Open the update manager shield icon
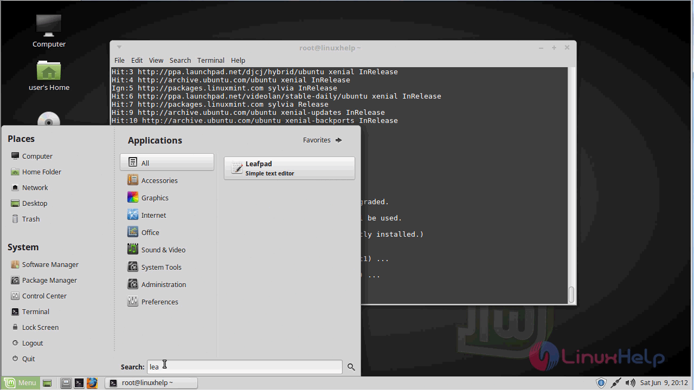Image resolution: width=694 pixels, height=390 pixels. [601, 383]
